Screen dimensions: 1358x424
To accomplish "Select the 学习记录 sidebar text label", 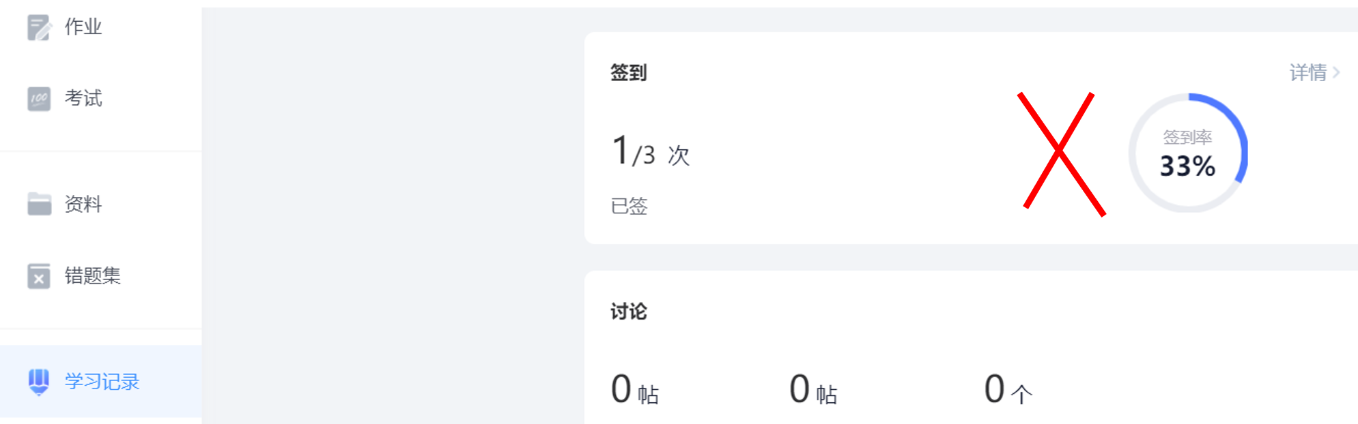I will [x=102, y=381].
